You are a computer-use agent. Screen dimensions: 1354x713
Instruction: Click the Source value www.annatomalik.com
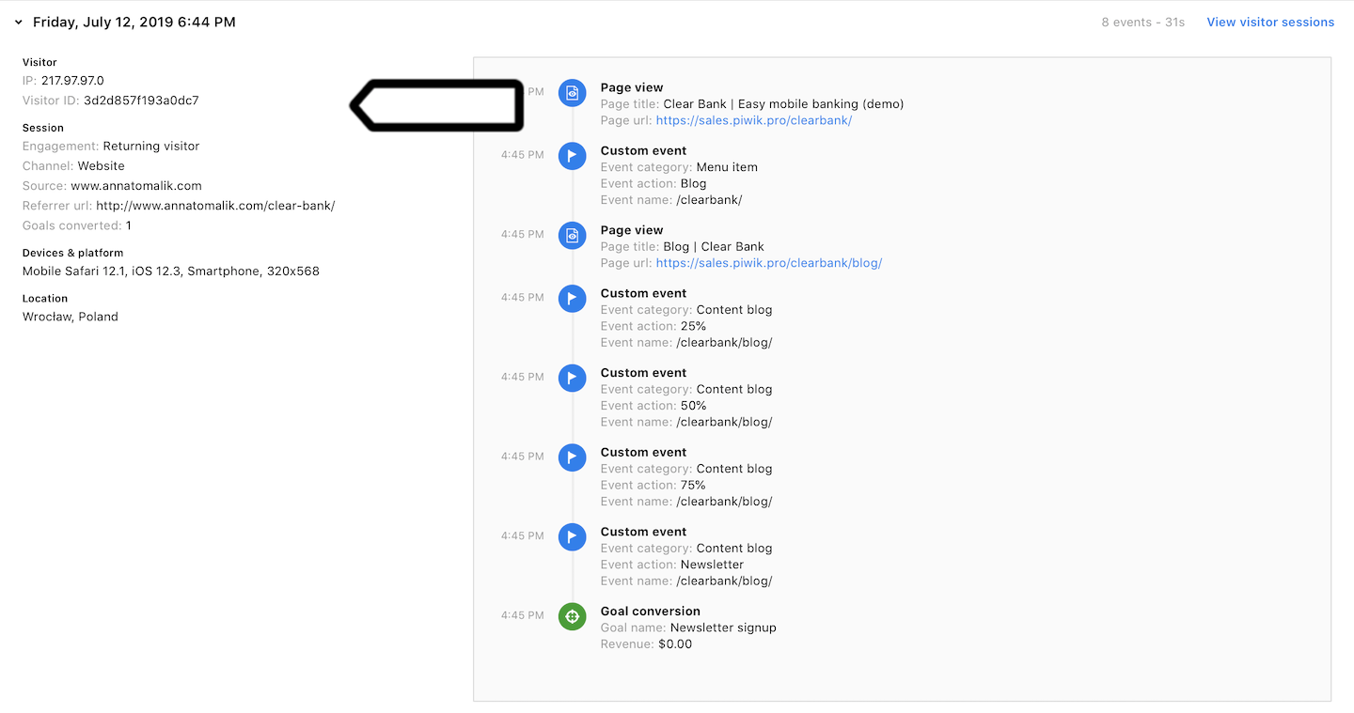(x=136, y=186)
